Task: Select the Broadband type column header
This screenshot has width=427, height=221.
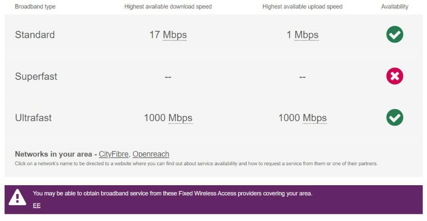Action: 35,7
